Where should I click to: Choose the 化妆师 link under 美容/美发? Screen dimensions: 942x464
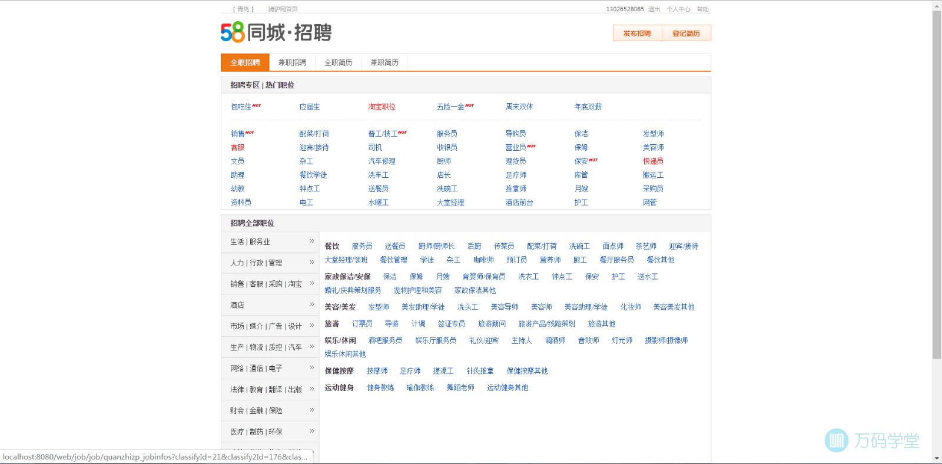631,307
